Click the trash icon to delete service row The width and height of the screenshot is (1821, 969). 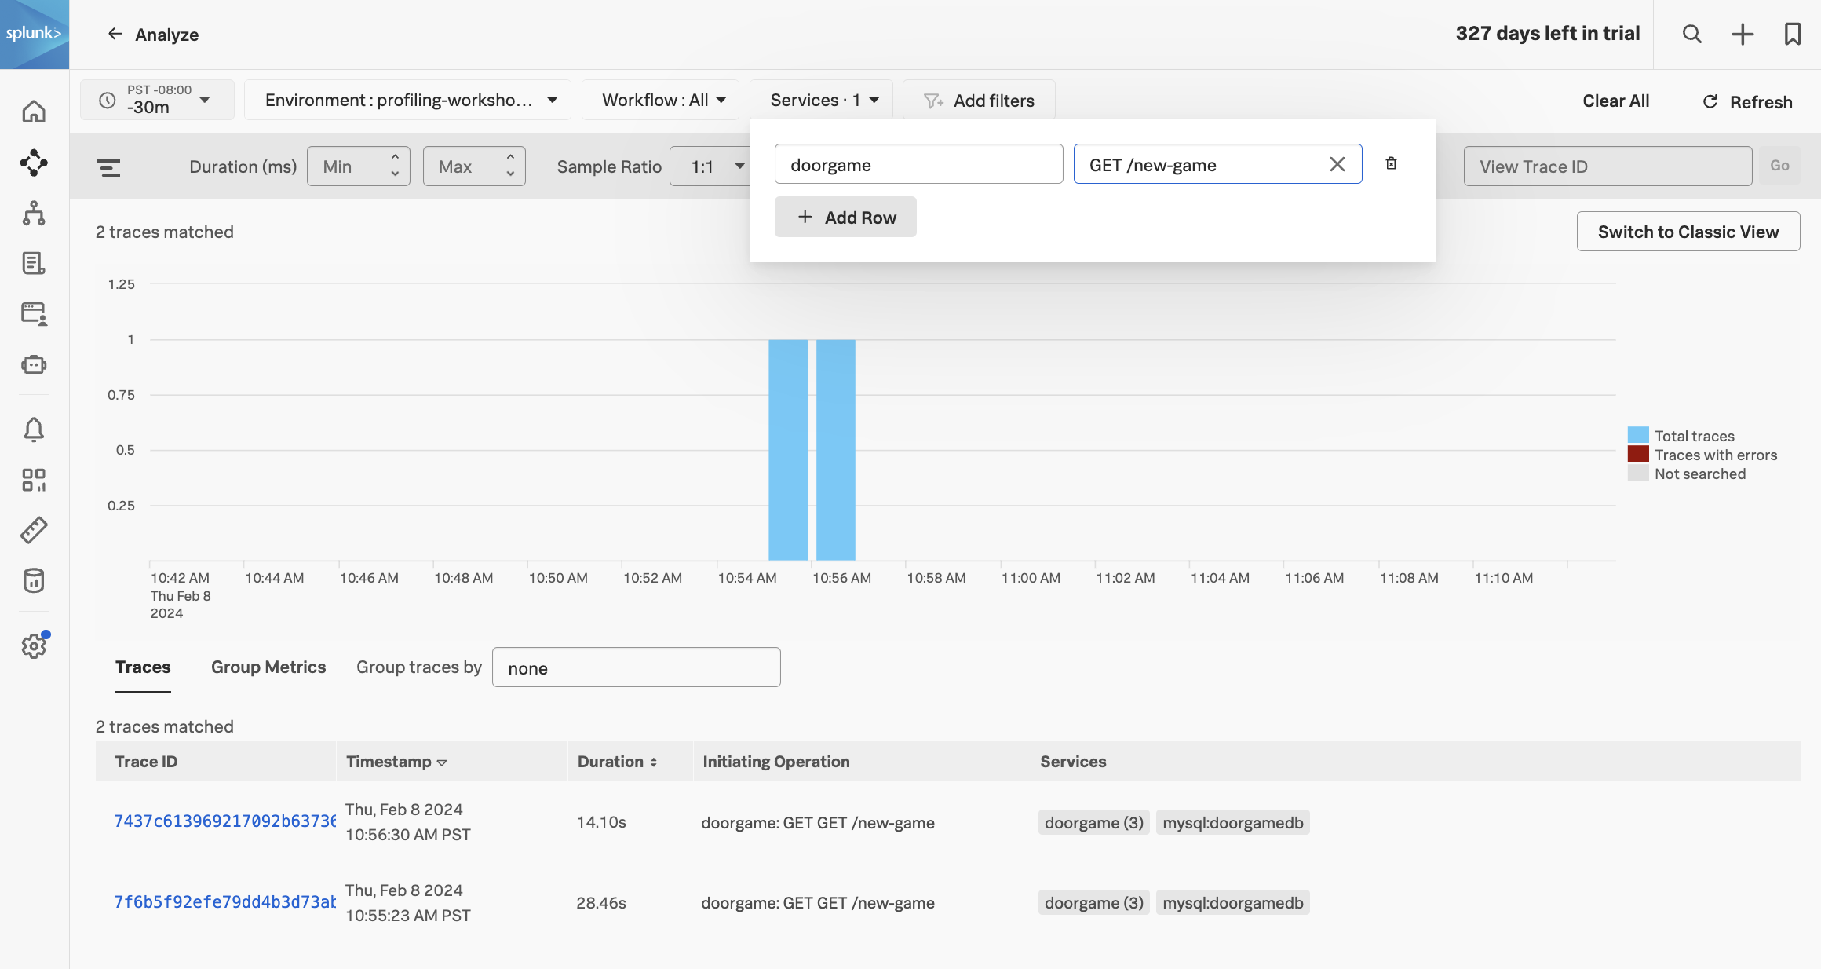pyautogui.click(x=1391, y=163)
